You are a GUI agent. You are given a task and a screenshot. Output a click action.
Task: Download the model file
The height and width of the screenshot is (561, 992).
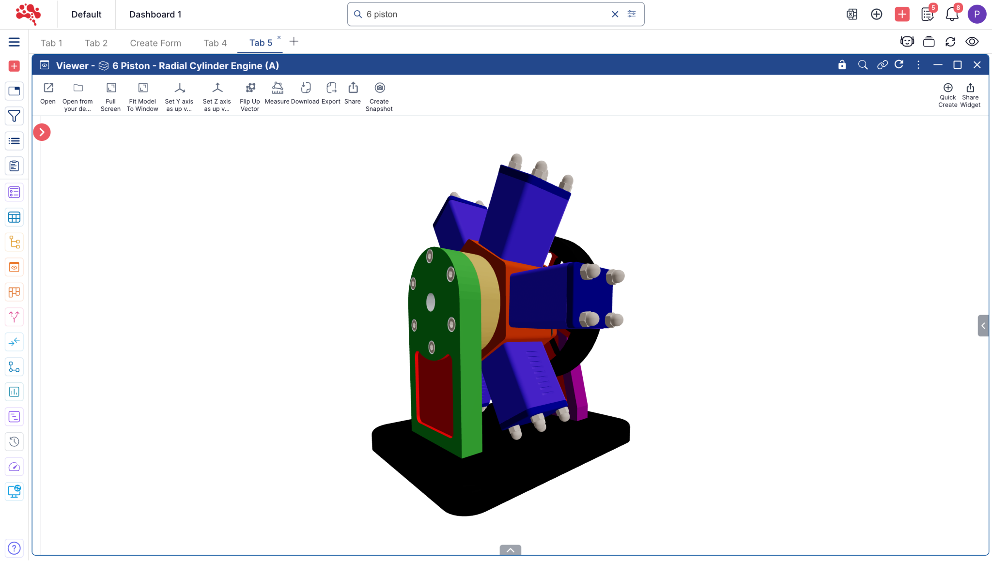305,88
